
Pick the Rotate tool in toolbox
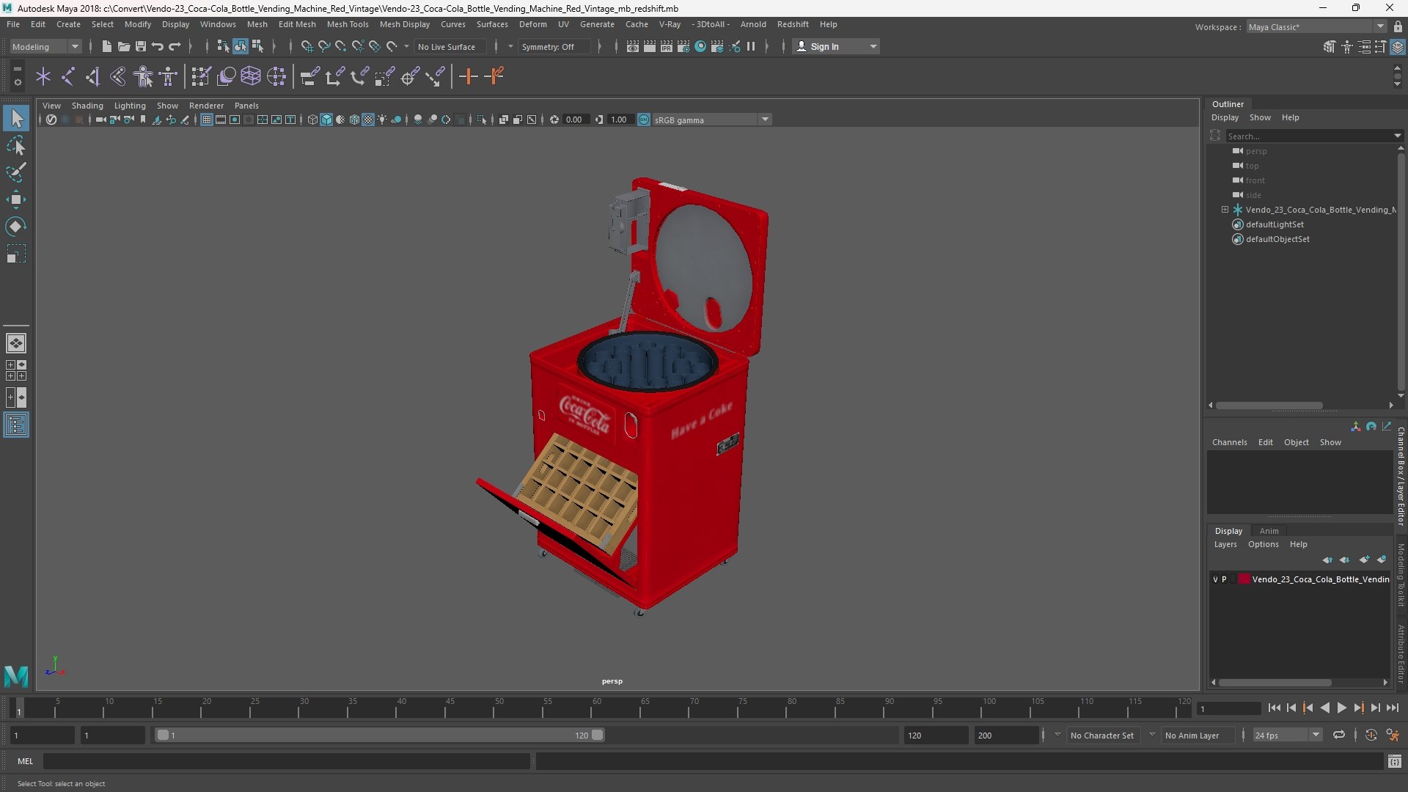coord(16,227)
